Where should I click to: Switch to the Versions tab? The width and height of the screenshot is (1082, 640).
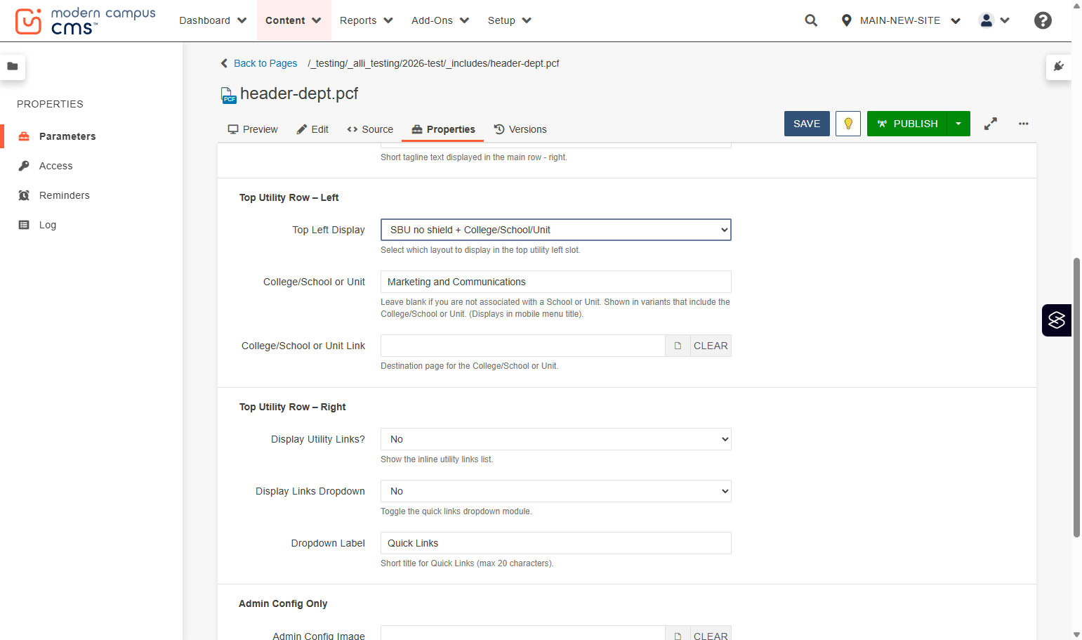point(520,129)
